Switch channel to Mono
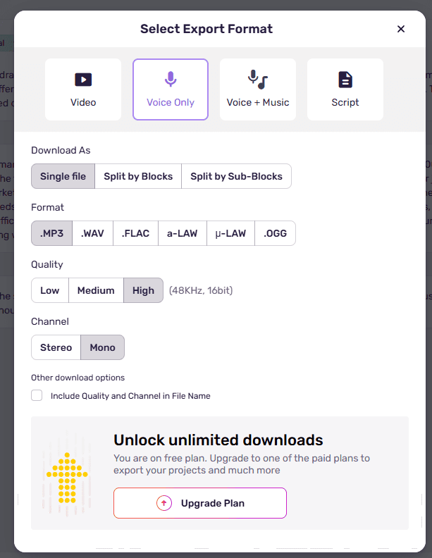432x558 pixels. 102,347
